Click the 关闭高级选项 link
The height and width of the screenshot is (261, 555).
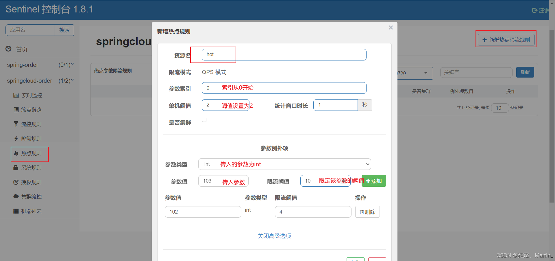274,236
